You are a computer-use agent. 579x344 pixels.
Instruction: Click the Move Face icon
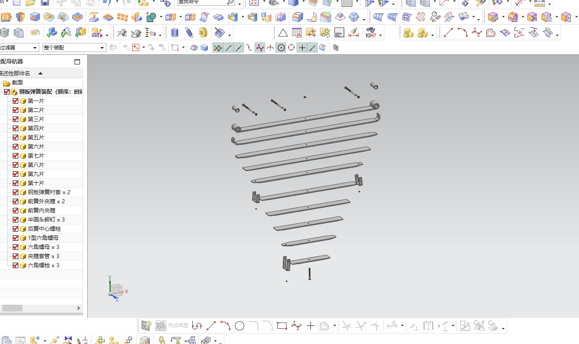(x=493, y=18)
